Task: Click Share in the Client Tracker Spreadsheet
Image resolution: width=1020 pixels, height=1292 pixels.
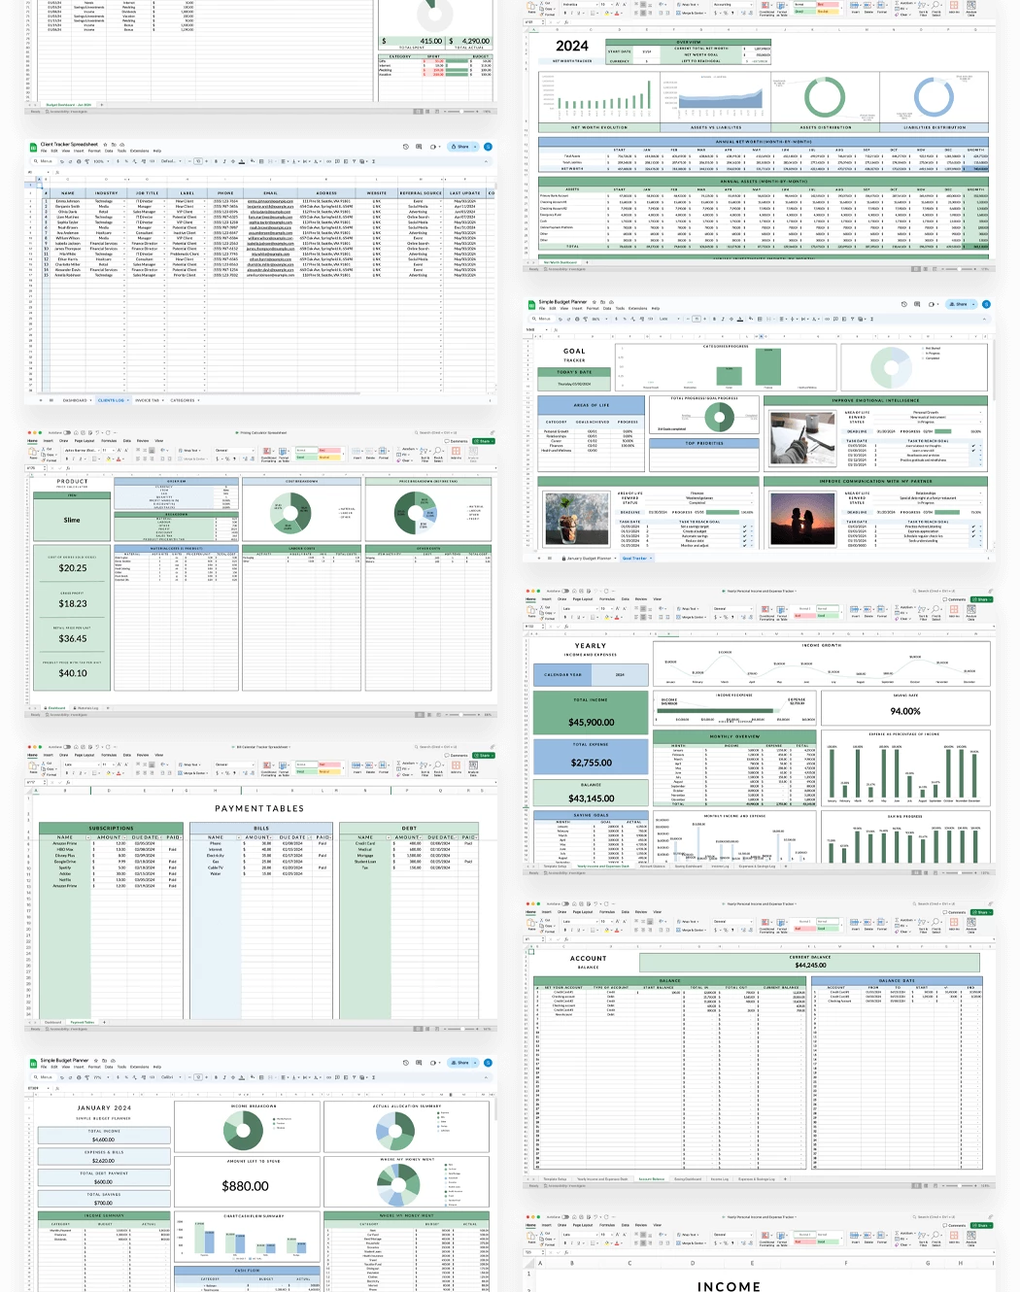Action: tap(458, 147)
